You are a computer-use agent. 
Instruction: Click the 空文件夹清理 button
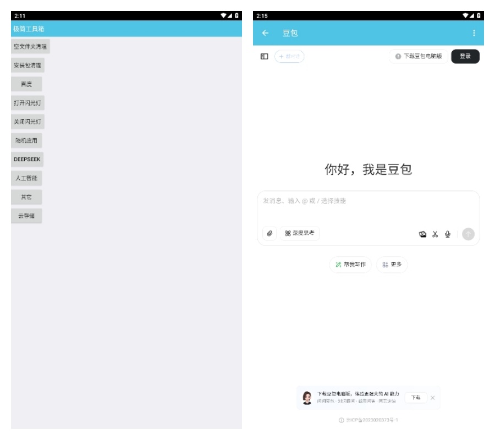coord(30,47)
